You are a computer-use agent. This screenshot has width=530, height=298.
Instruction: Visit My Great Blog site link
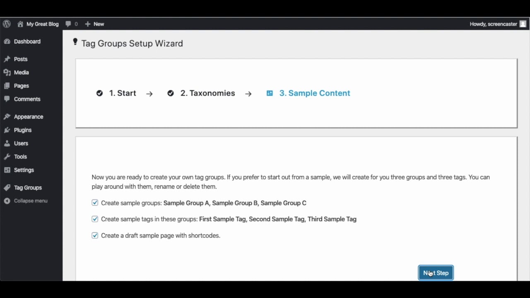click(x=43, y=24)
